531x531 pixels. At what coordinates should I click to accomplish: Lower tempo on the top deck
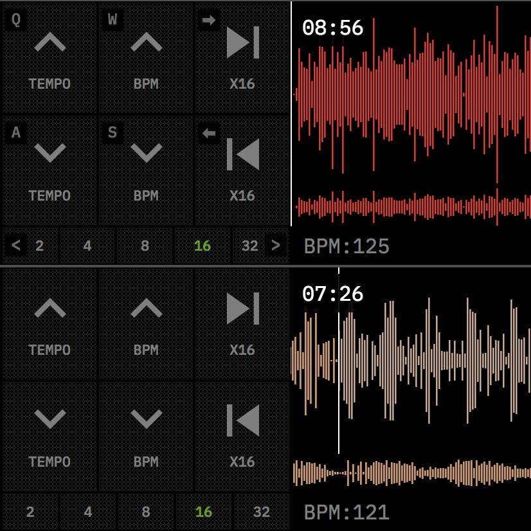[x=50, y=170]
